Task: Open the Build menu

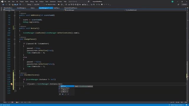Action: pyautogui.click(x=27, y=1)
